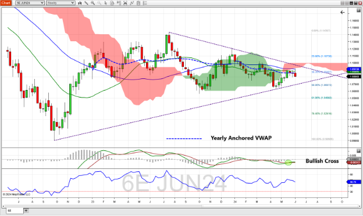Image resolution: width=363 pixels, height=216 pixels.
Task: Click the blue 1.09135 price marker
Action: point(354,69)
